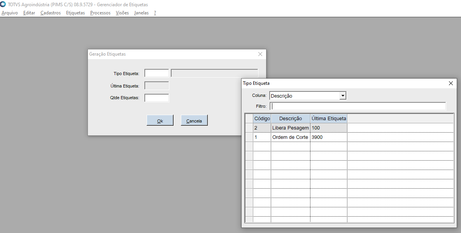The width and height of the screenshot is (461, 233).
Task: Open the Arquivo menu
Action: (x=10, y=13)
